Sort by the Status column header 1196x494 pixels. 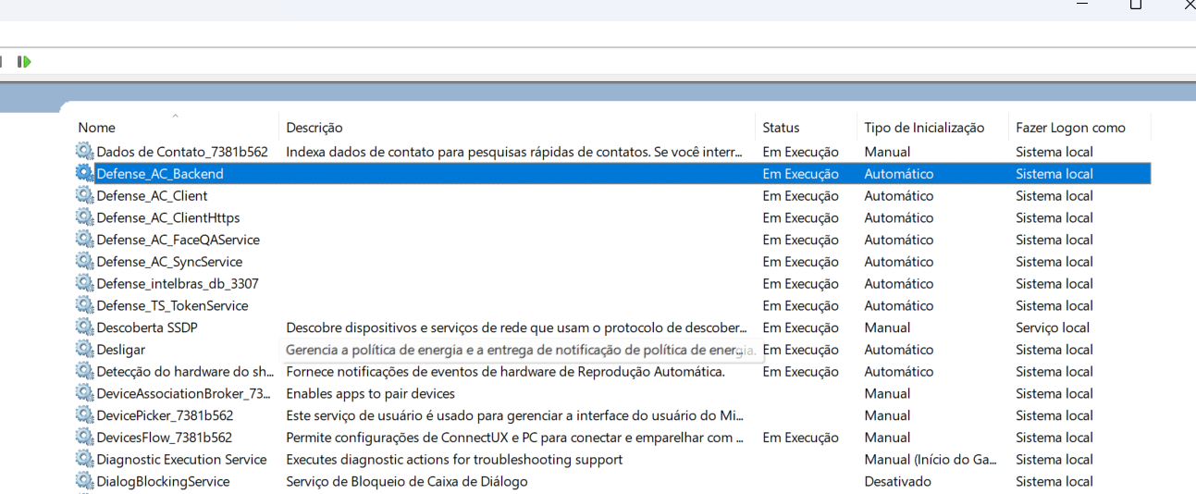click(781, 128)
